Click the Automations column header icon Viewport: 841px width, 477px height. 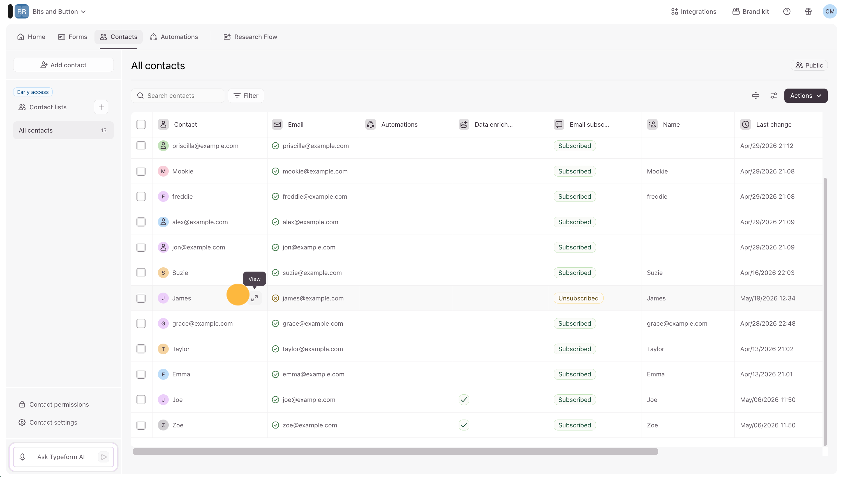371,124
